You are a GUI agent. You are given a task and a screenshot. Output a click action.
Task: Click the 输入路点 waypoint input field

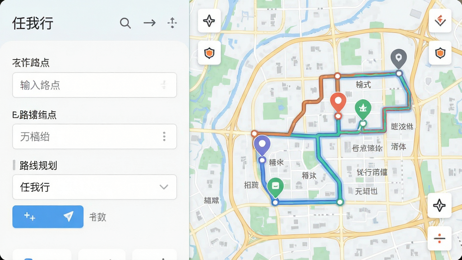[95, 85]
